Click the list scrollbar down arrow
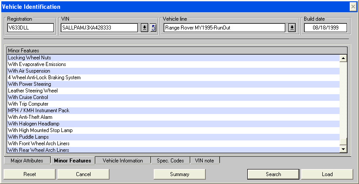359x184 pixels. click(x=343, y=149)
